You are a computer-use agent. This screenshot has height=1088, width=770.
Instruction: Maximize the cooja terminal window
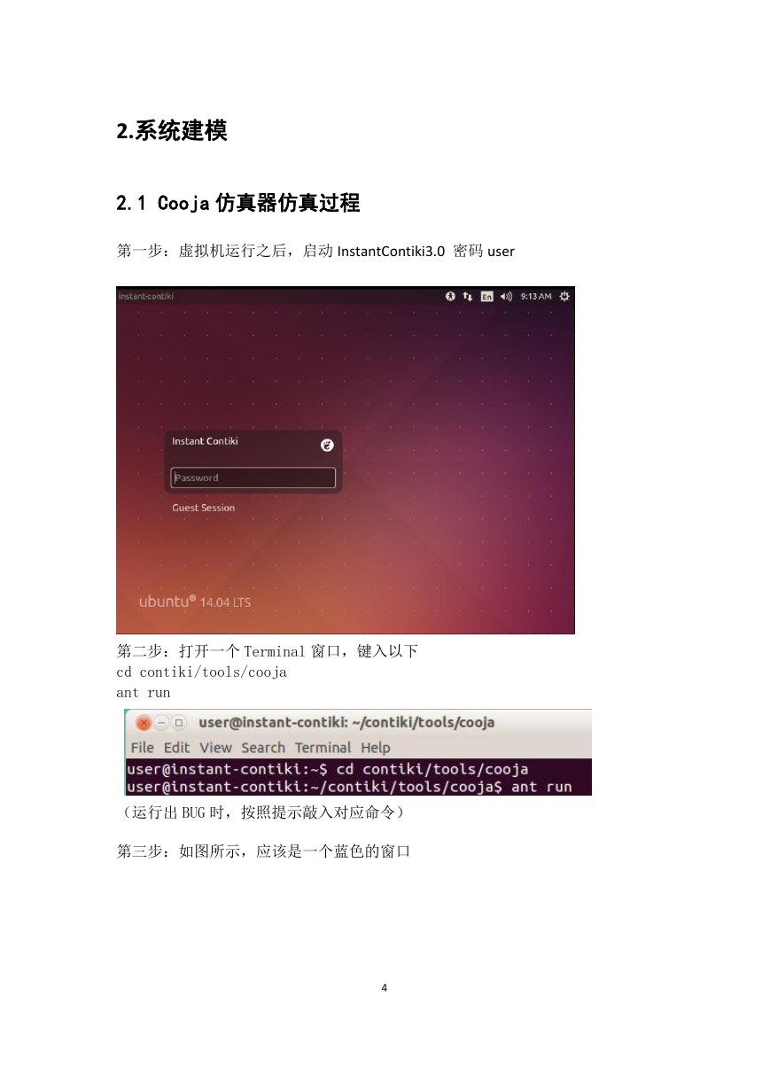[177, 723]
